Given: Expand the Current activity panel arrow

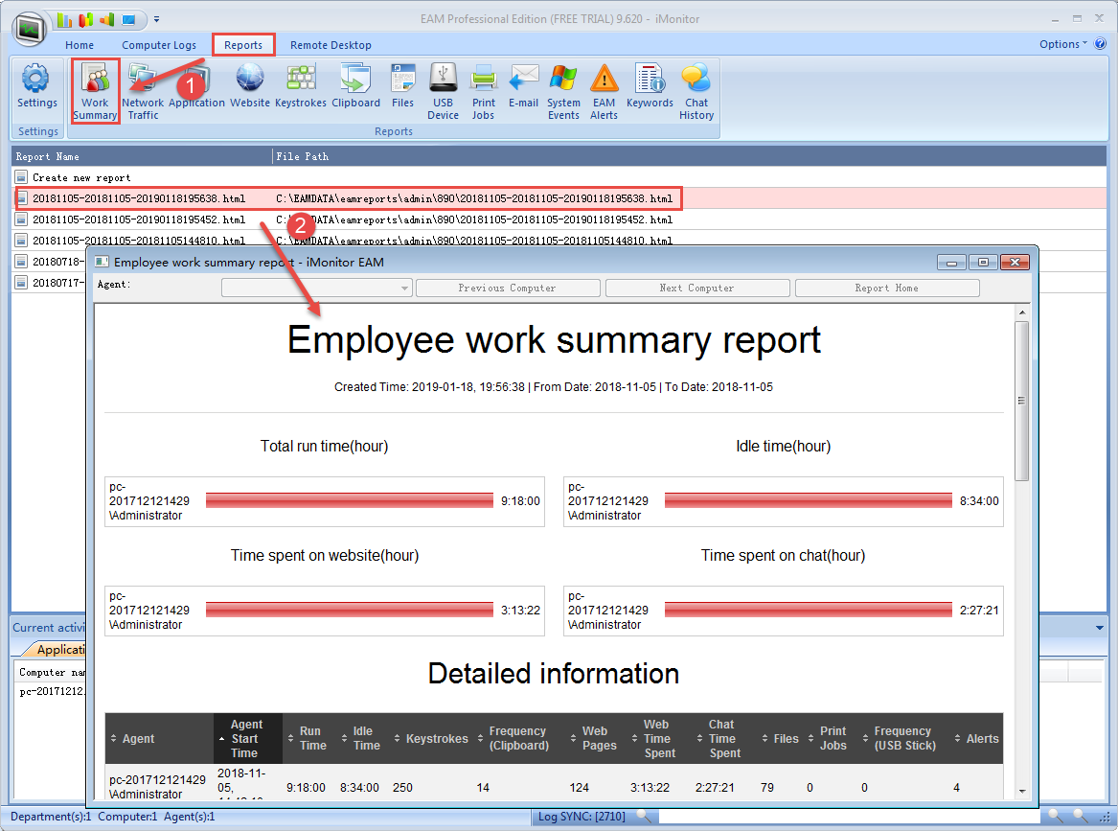Looking at the screenshot, I should [x=1100, y=628].
